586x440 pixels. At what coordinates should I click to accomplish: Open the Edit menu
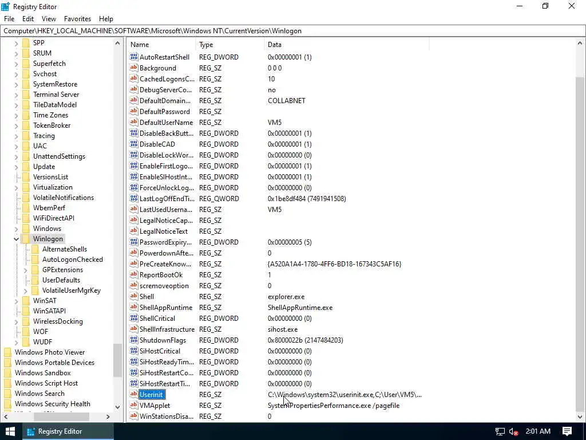click(28, 19)
